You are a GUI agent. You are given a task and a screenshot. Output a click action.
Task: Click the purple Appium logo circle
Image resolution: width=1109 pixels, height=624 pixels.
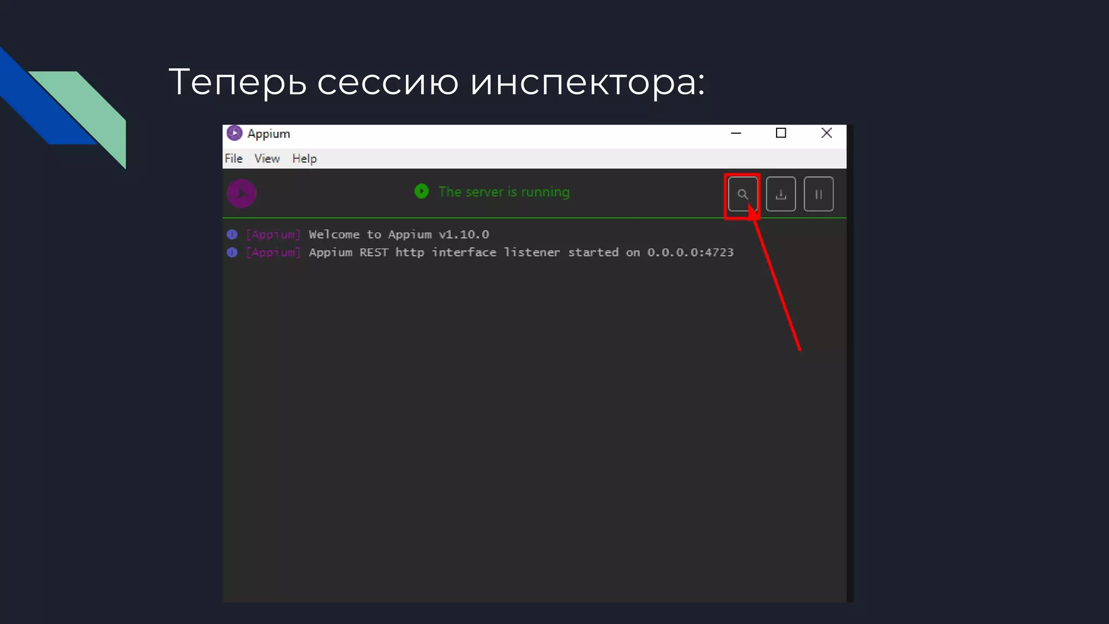tap(242, 193)
